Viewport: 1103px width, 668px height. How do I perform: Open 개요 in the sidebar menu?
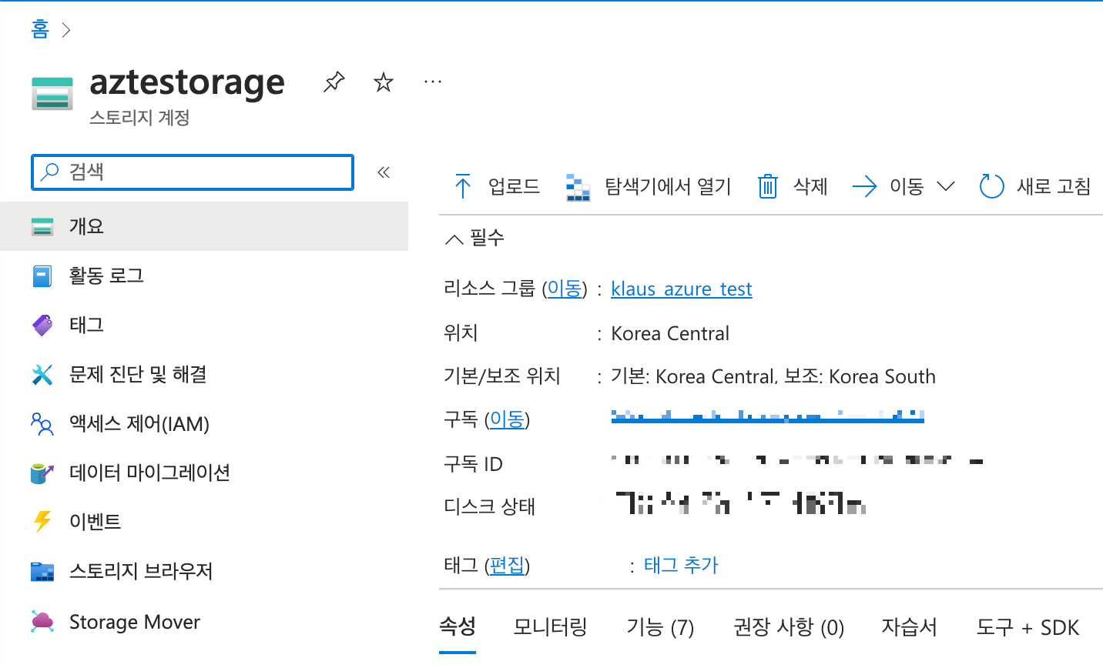[x=204, y=226]
